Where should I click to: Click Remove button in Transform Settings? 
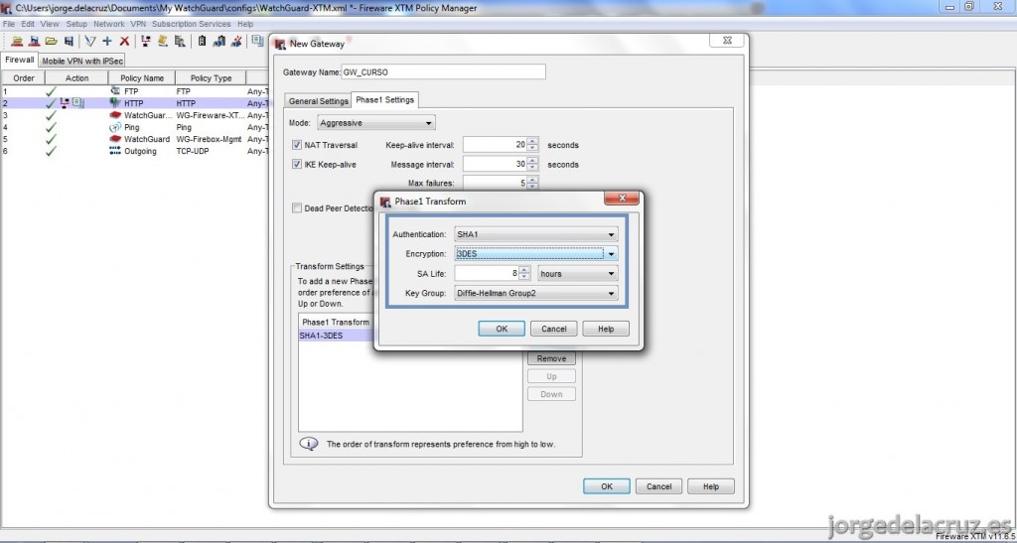point(551,358)
